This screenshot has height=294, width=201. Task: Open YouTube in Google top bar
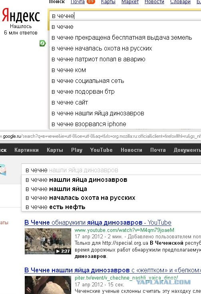(101, 150)
